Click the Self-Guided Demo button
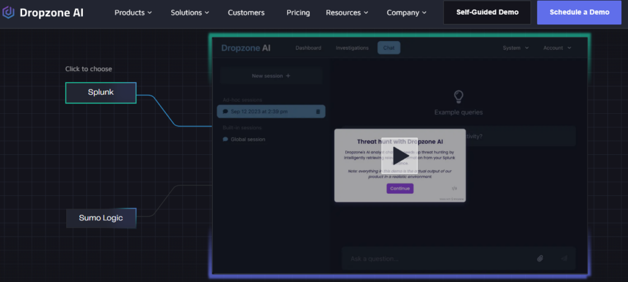Viewport: 628px width, 282px height. 487,12
